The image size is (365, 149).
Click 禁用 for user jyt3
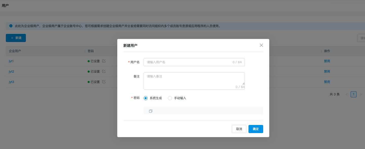point(327,82)
